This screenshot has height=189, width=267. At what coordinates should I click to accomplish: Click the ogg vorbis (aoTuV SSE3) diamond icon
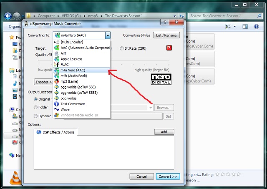tap(56, 93)
